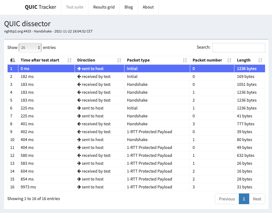Image resolution: width=272 pixels, height=213 pixels.
Task: Click sort icon in Time after test start column
Action: pos(70,60)
